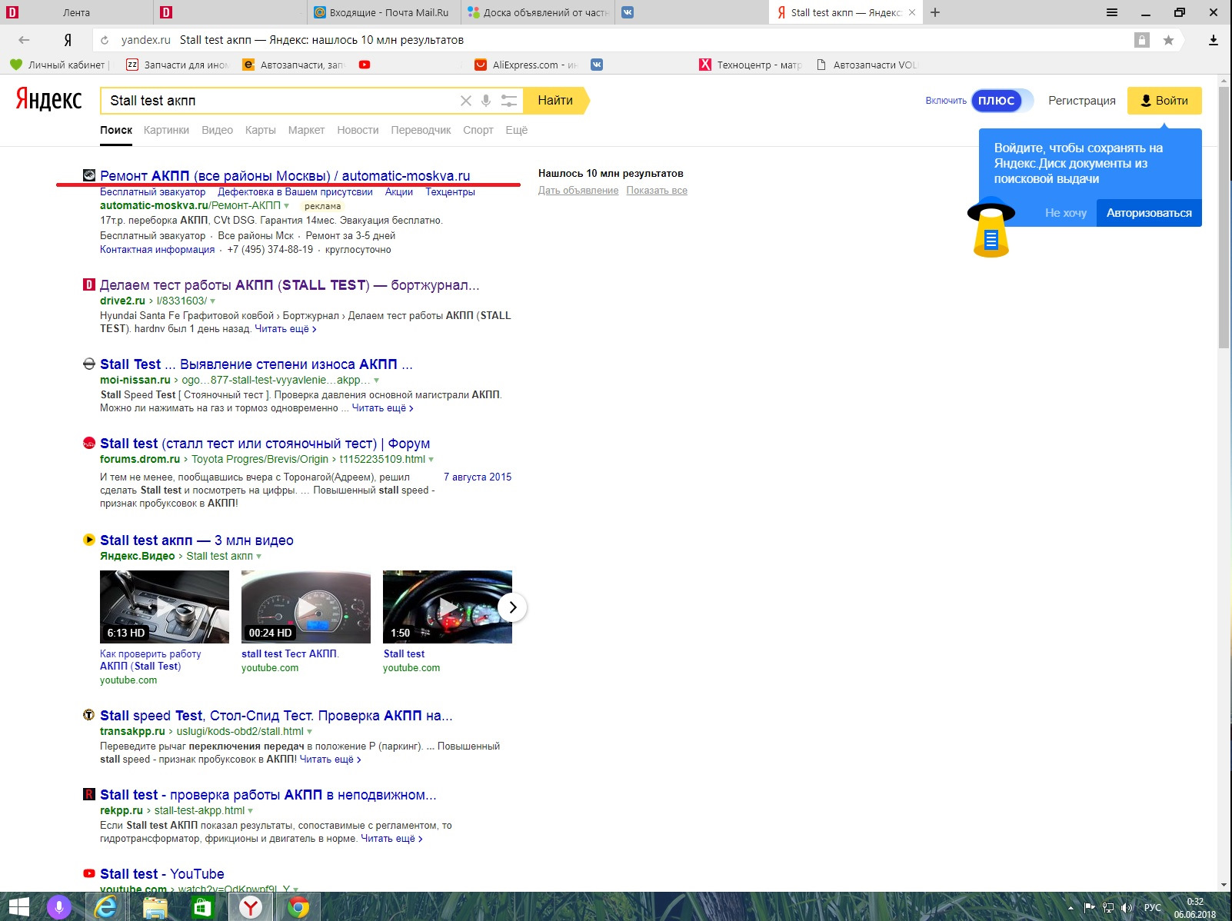Open Windows Start menu
Viewport: 1232px width, 921px height.
(18, 907)
